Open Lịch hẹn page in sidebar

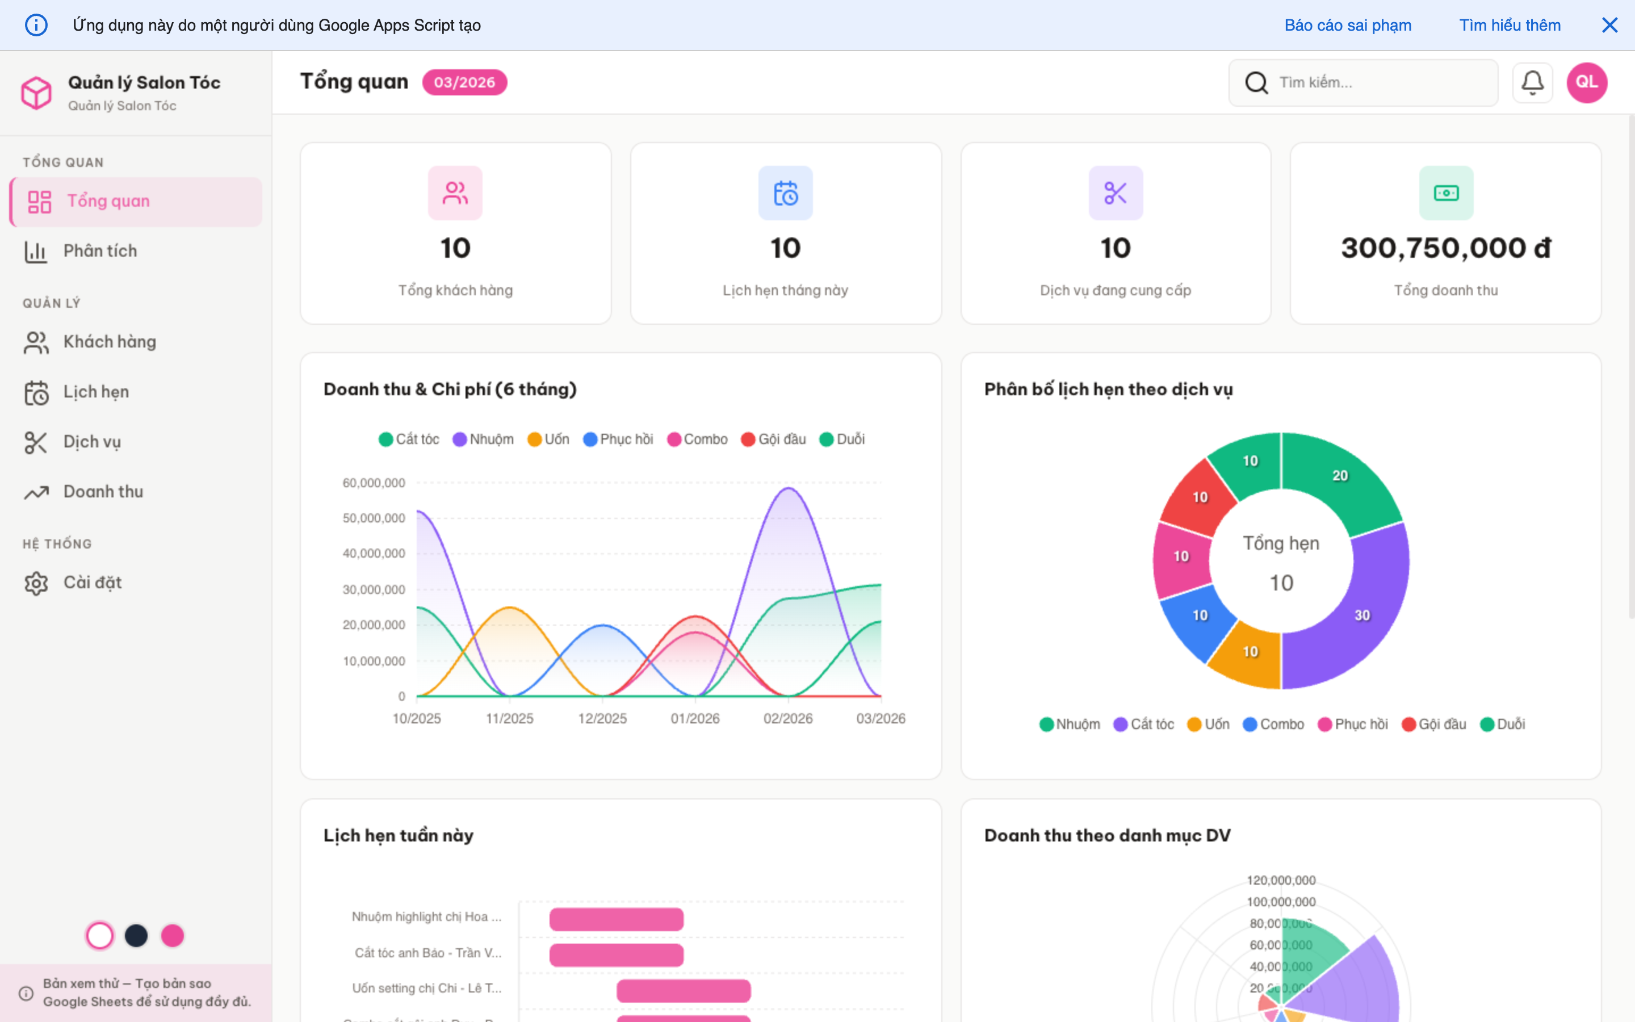point(96,392)
